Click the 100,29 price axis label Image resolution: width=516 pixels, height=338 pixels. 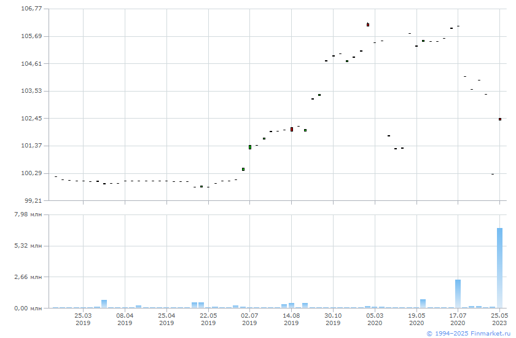(x=31, y=173)
